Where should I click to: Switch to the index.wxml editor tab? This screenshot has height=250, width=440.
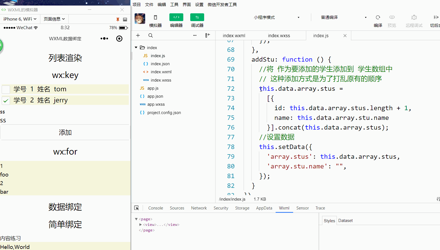click(234, 36)
